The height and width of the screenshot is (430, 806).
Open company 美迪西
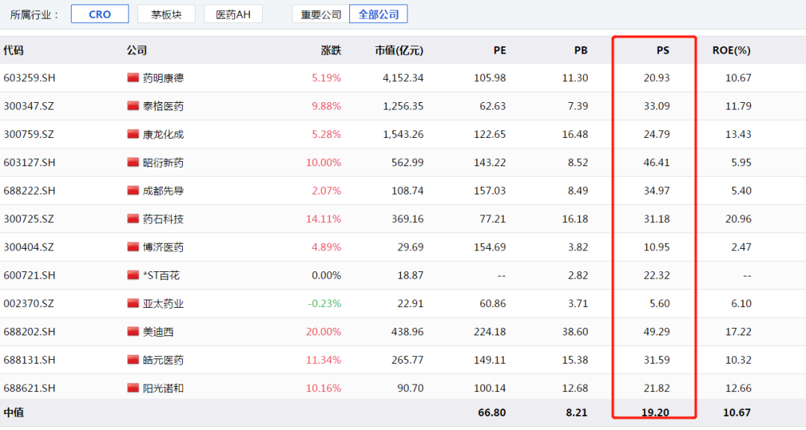pyautogui.click(x=157, y=332)
